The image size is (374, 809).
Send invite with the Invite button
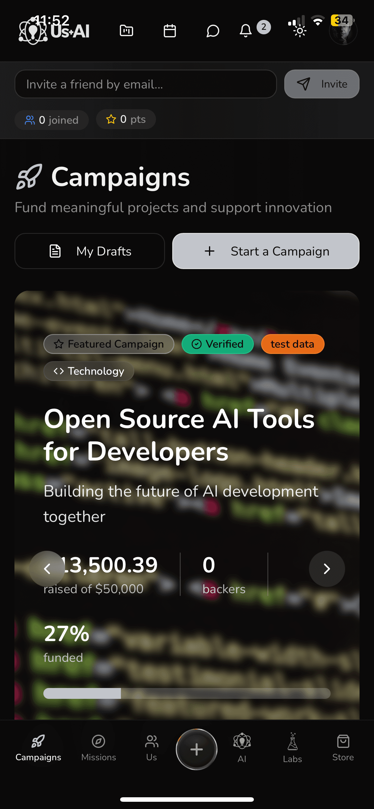pyautogui.click(x=322, y=84)
